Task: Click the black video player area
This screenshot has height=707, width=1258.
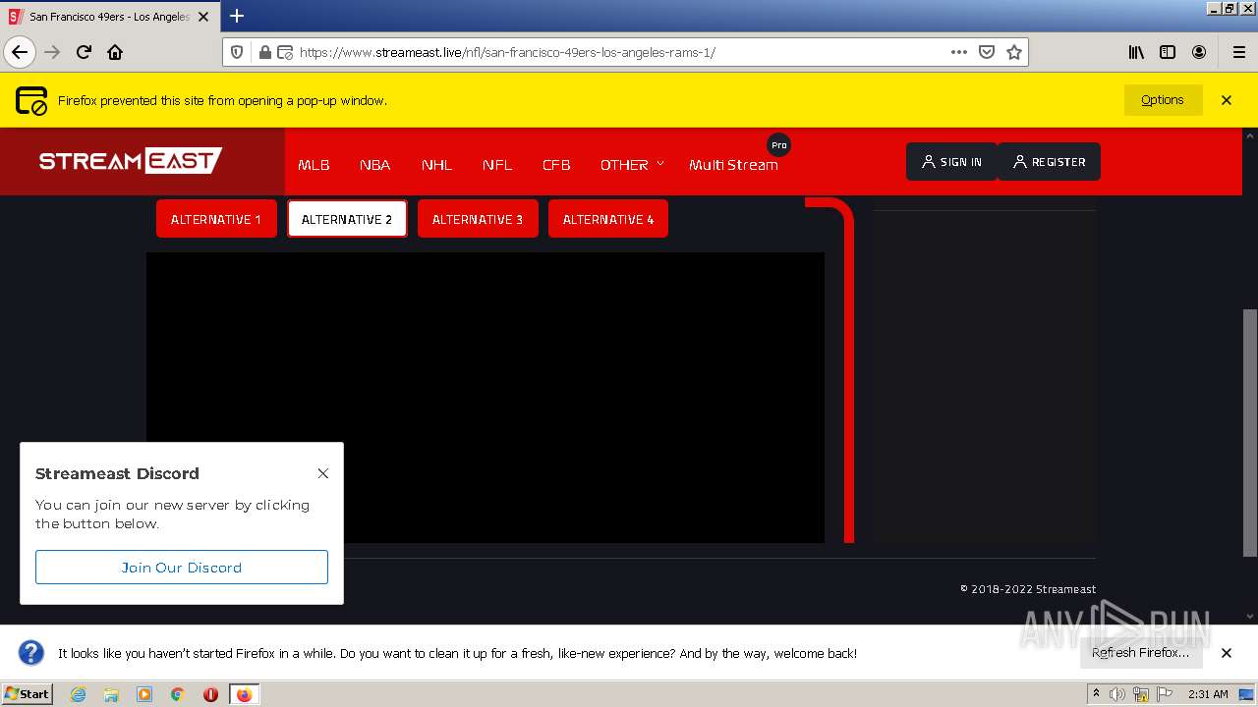Action: coord(486,398)
